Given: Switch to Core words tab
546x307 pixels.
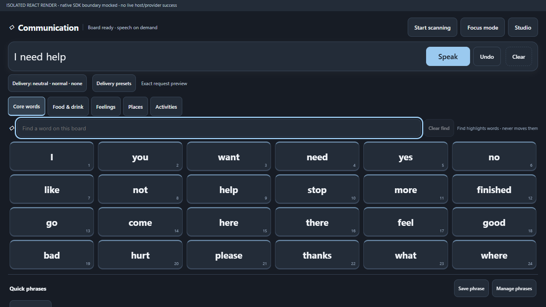Looking at the screenshot, I should (26, 106).
